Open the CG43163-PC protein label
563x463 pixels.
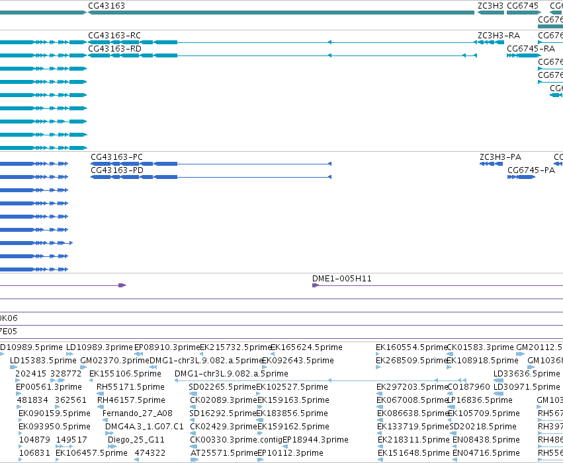(x=116, y=157)
